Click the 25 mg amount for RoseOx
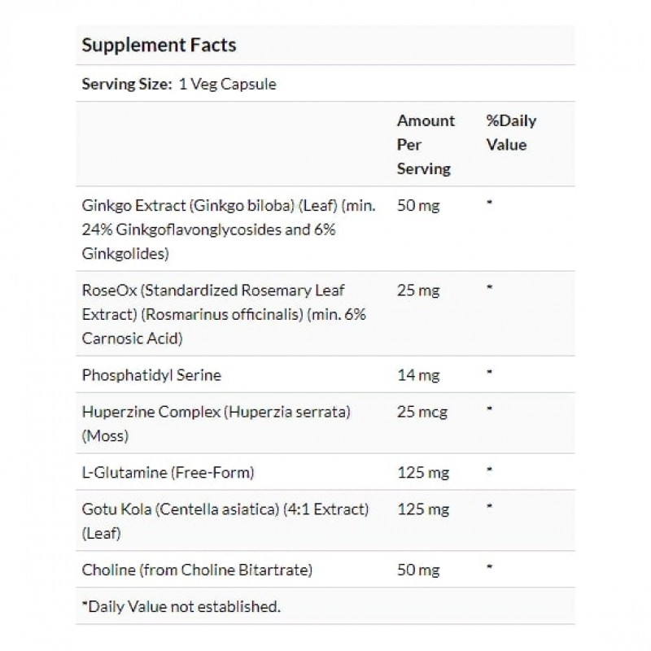Viewport: 651px width, 651px height. (x=417, y=290)
